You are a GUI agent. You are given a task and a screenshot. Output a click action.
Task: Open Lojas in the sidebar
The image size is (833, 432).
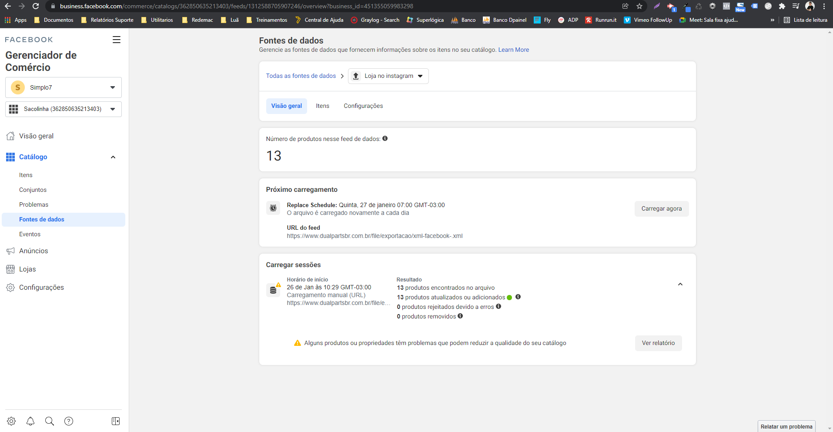[x=64, y=269]
